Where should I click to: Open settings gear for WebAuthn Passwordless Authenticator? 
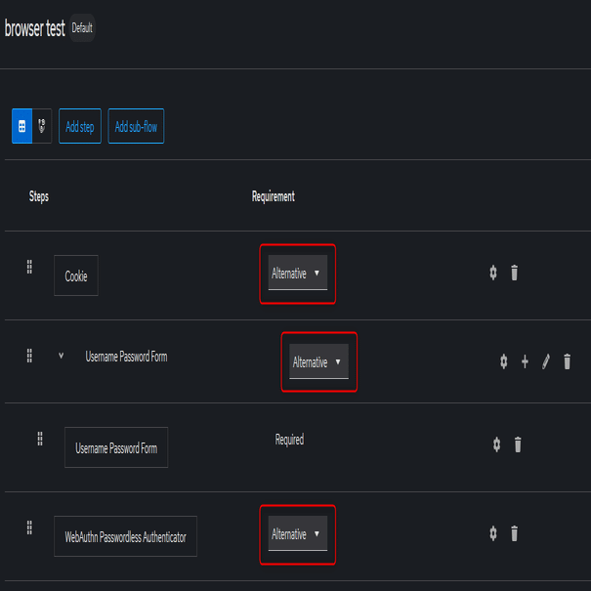(x=493, y=533)
